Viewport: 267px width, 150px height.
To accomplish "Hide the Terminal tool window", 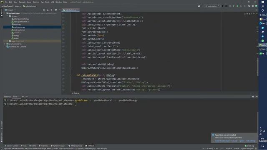I will 257,96.
